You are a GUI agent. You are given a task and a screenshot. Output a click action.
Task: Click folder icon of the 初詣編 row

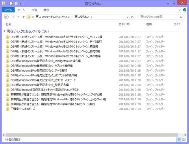(x=8, y=46)
